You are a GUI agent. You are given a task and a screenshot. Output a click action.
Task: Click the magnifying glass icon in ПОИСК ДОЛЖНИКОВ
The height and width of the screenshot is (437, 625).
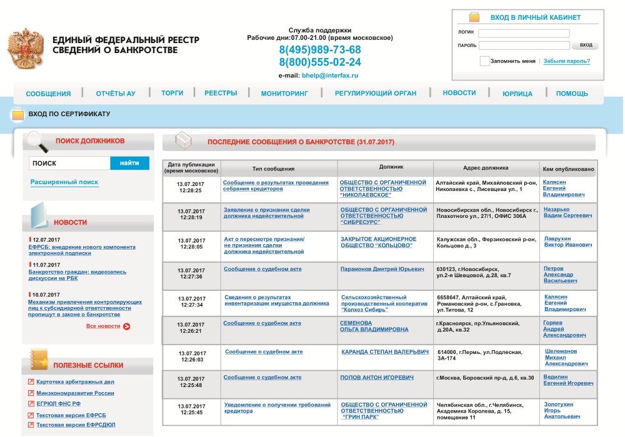37,142
